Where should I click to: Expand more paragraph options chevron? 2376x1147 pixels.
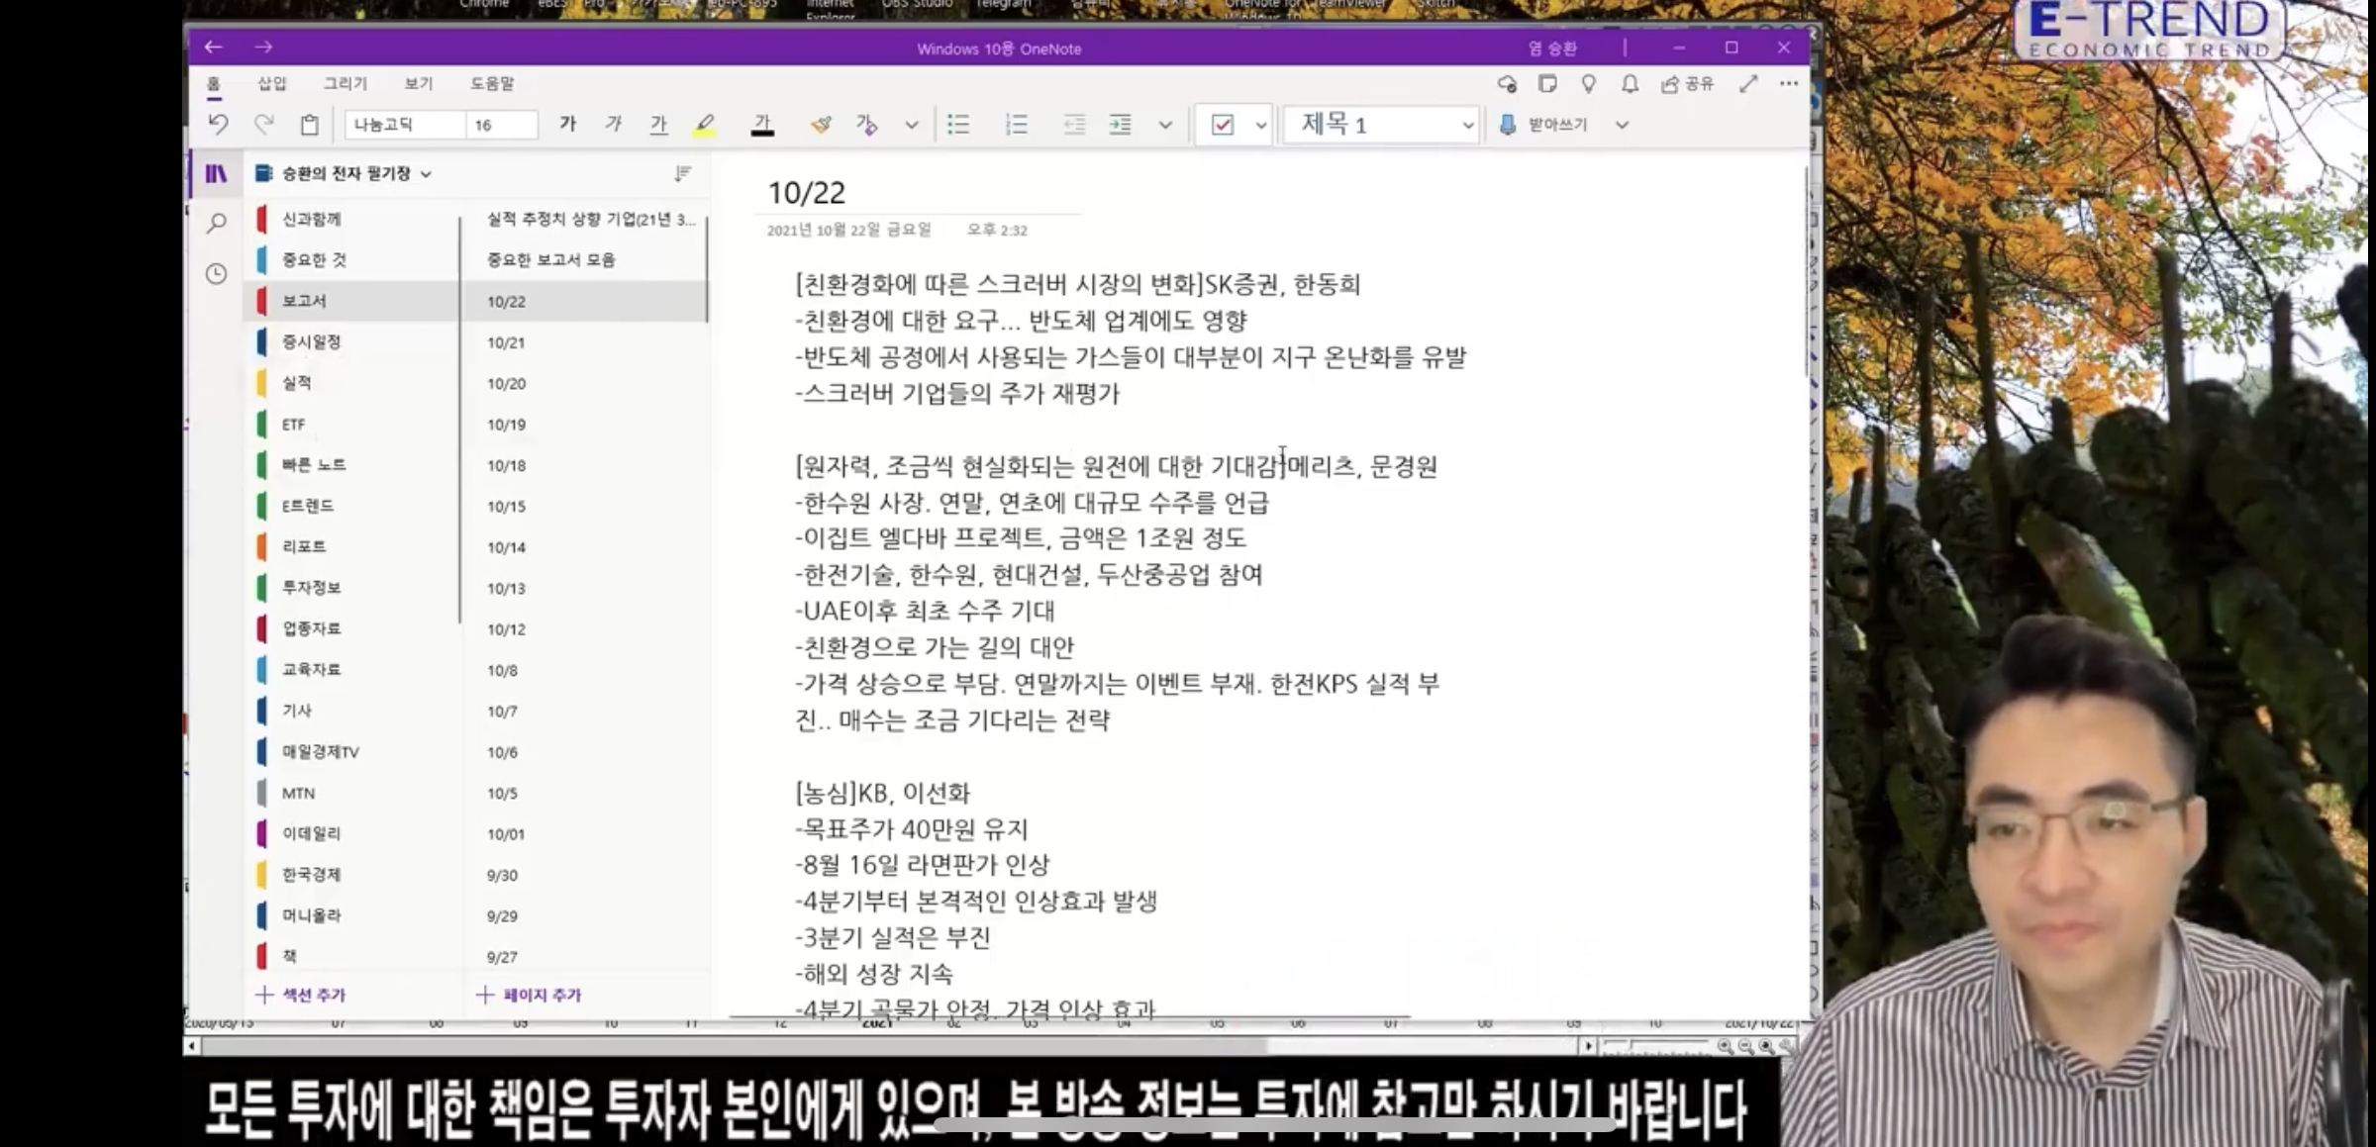1165,125
